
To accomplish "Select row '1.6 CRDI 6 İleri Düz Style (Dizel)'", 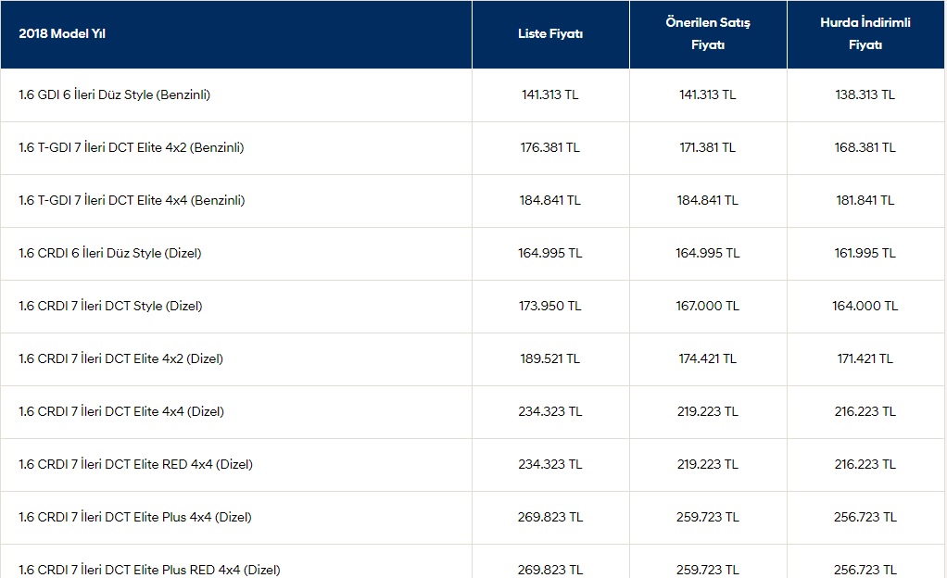I will pyautogui.click(x=473, y=254).
